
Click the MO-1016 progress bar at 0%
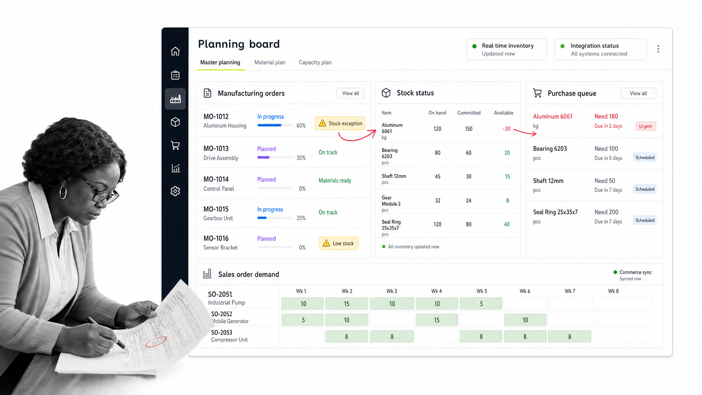[275, 247]
